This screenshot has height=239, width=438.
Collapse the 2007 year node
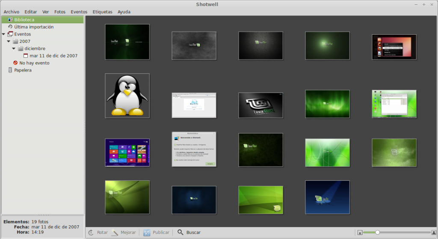9,42
